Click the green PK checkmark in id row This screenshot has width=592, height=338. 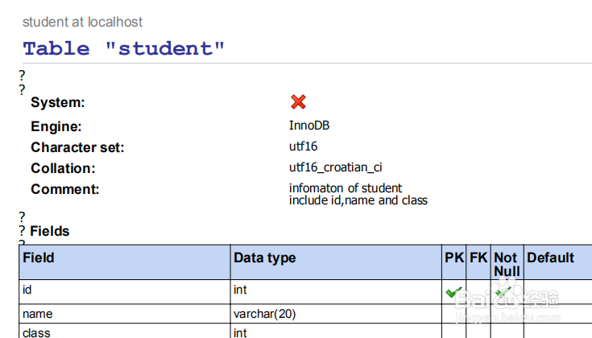coord(453,293)
